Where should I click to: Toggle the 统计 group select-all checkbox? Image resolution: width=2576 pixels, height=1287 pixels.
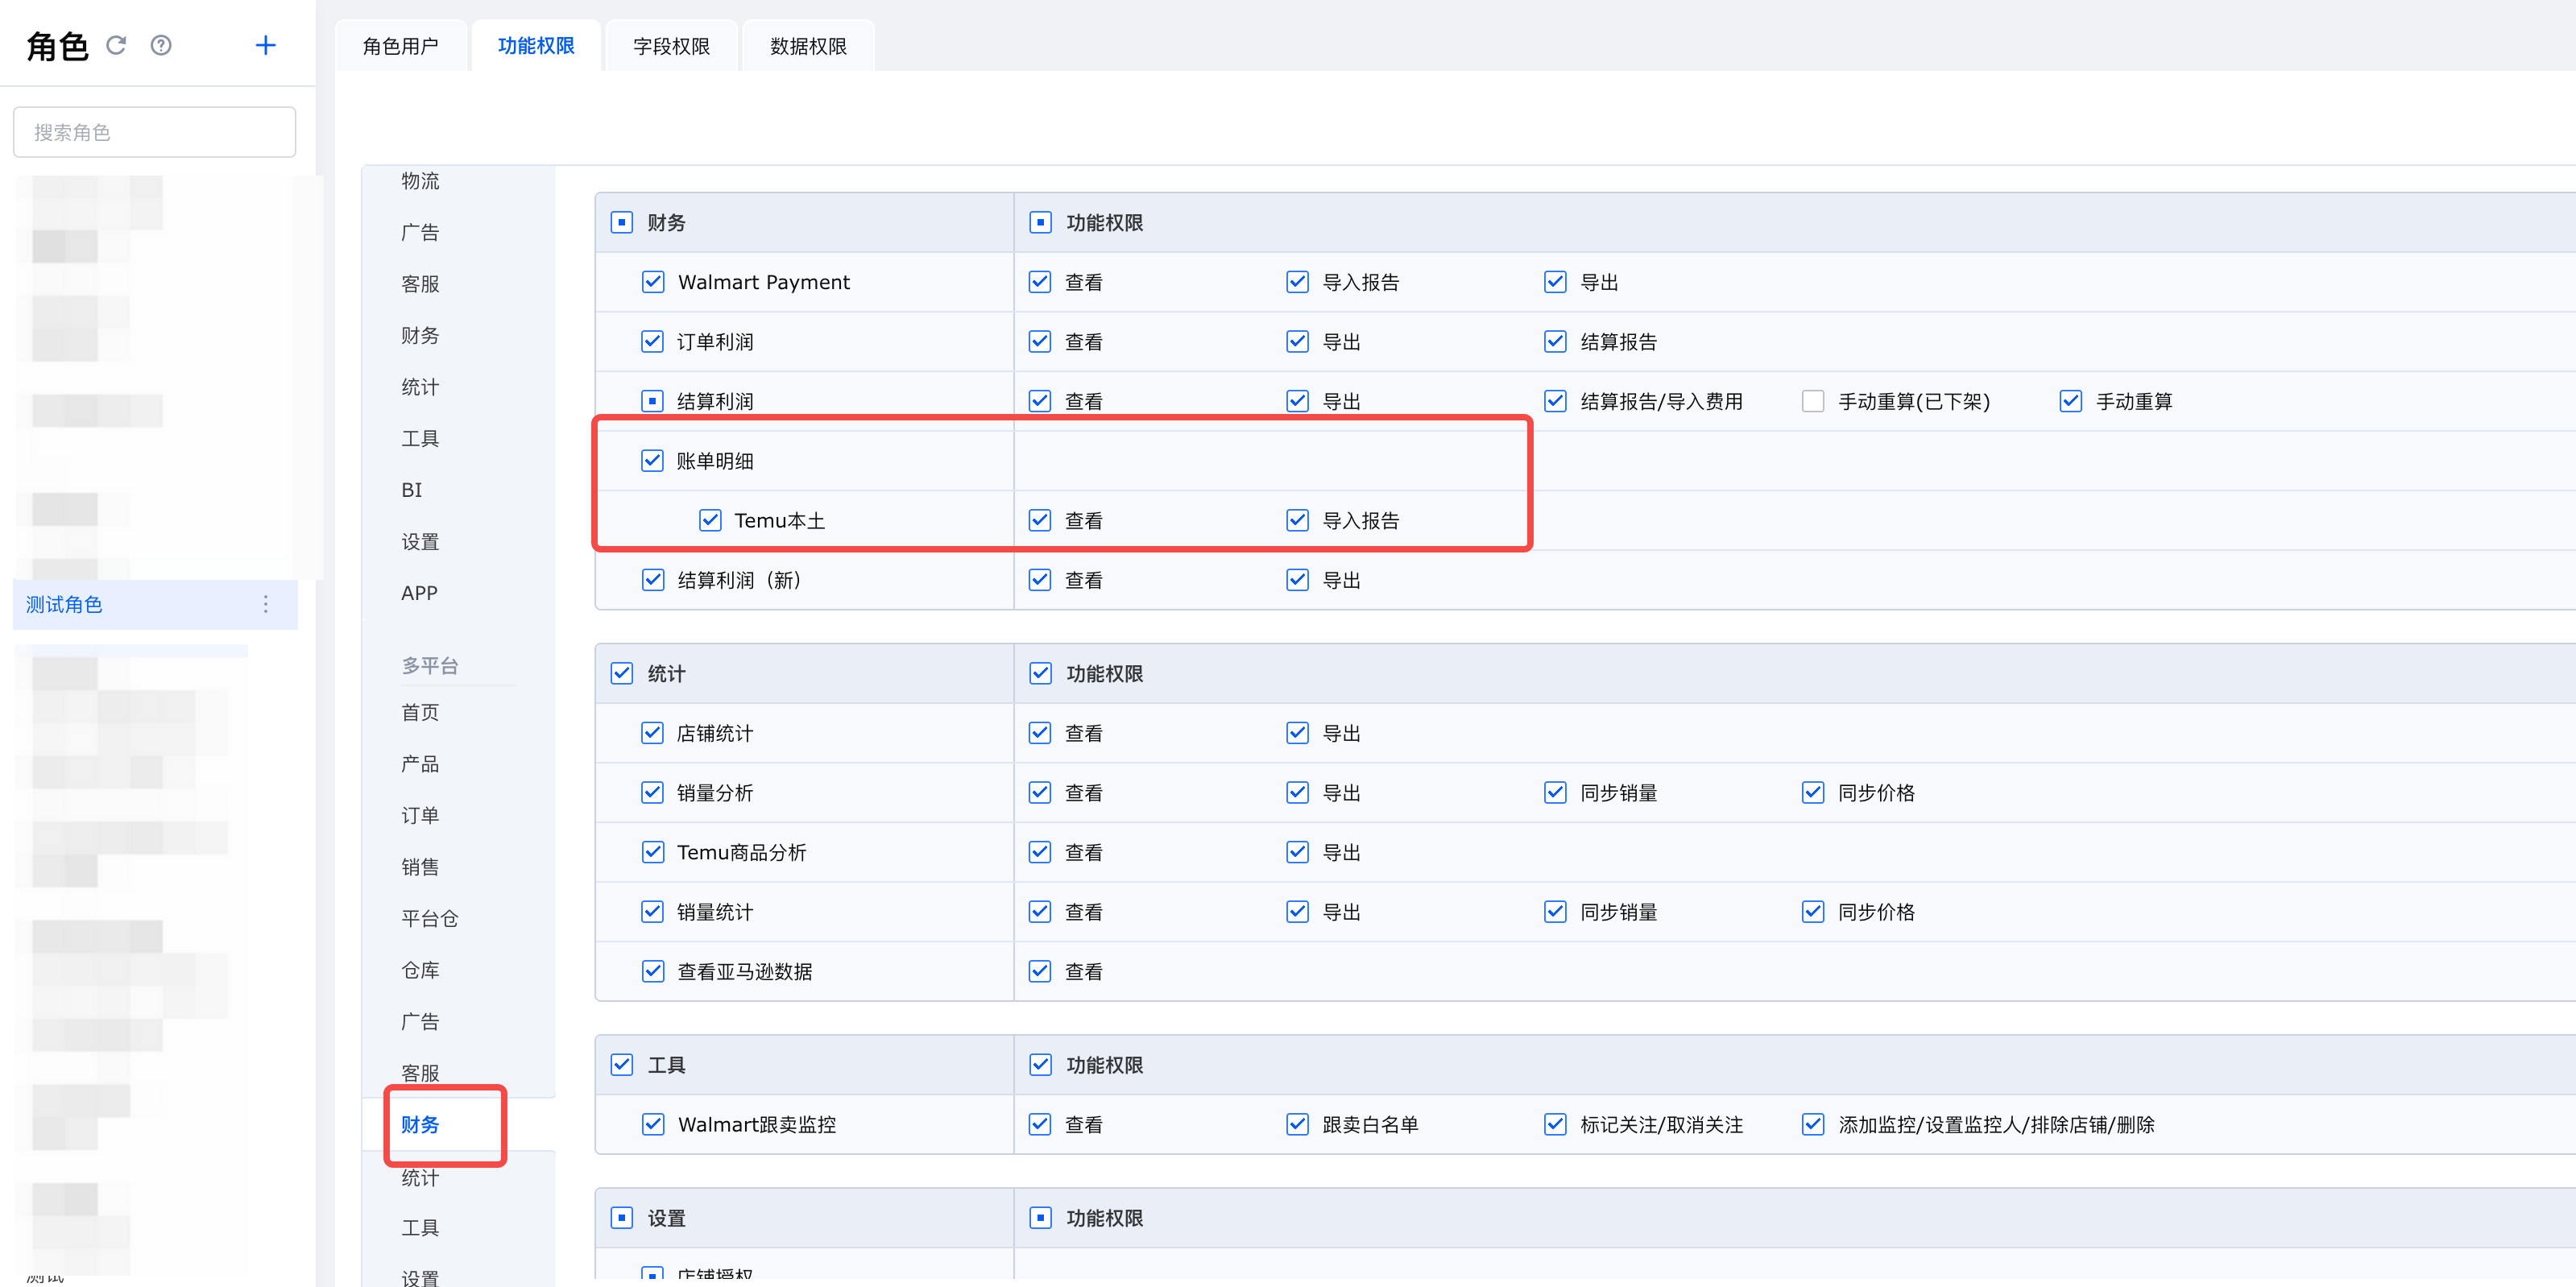[622, 673]
